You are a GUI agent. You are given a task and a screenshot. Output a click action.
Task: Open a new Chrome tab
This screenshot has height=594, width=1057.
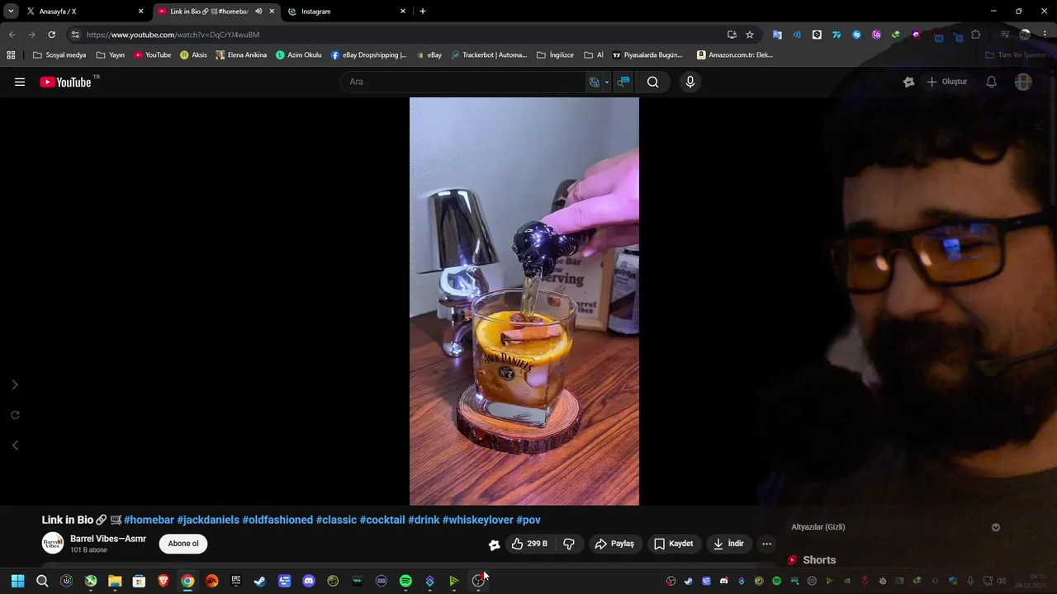click(x=423, y=12)
